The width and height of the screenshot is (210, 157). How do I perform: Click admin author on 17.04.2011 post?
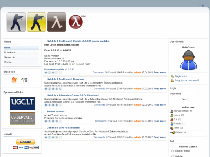(x=137, y=72)
